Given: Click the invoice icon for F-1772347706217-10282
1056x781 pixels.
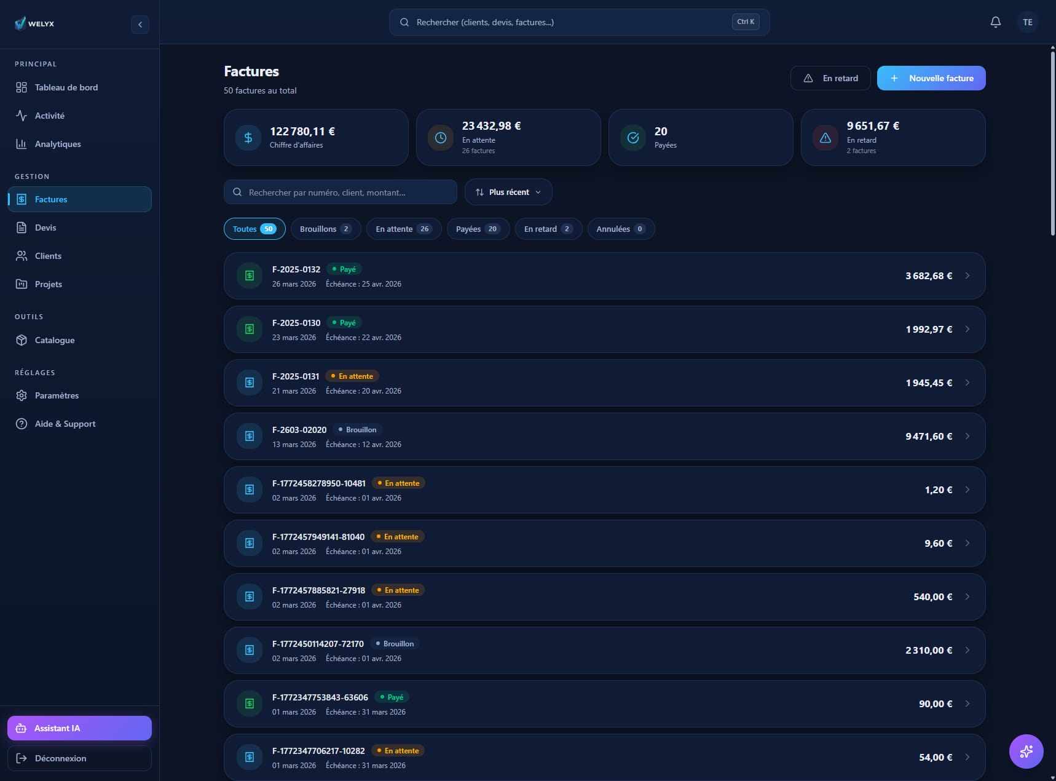Looking at the screenshot, I should 250,758.
